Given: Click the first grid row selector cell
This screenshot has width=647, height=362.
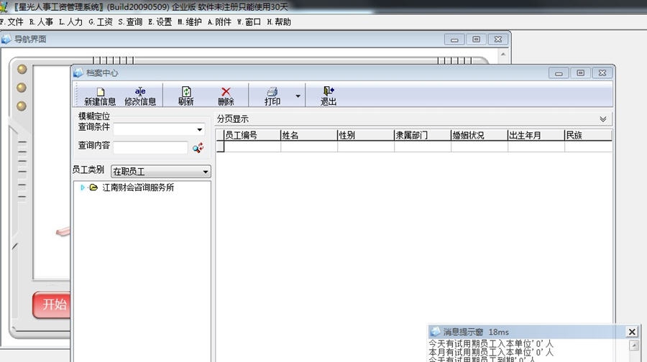Looking at the screenshot, I should (220, 147).
